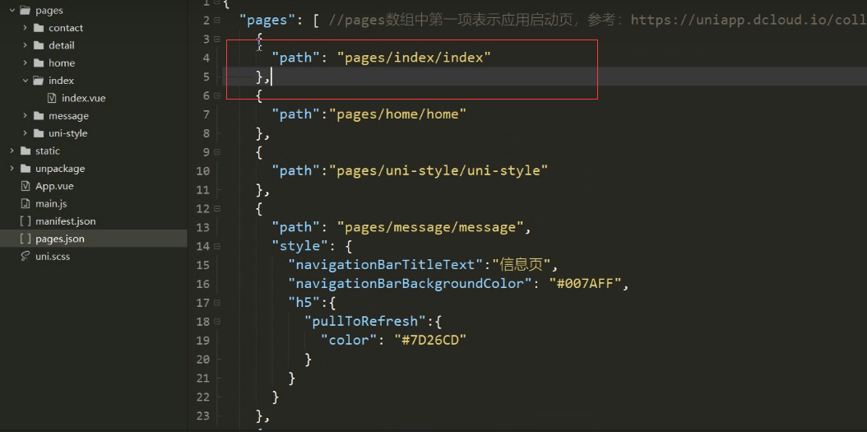Viewport: 867px width, 432px height.
Task: Fold the code block at line 2
Action: click(217, 21)
